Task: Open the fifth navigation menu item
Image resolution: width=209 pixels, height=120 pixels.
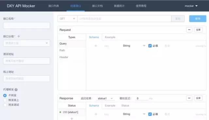Action: [x=141, y=6]
